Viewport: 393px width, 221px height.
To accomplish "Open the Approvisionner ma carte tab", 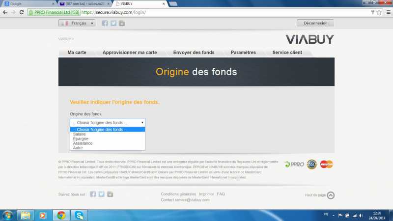I will coord(130,53).
